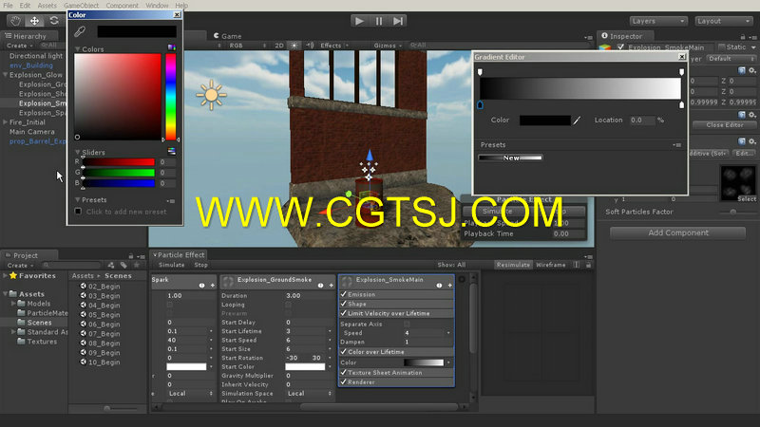Click the Pause button
Viewport: 760px width, 427px height.
pyautogui.click(x=378, y=21)
